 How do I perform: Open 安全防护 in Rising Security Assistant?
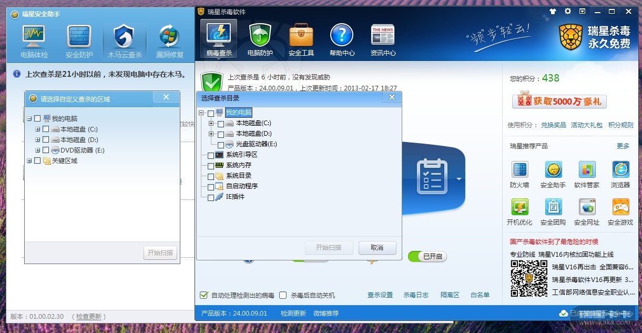click(x=79, y=42)
